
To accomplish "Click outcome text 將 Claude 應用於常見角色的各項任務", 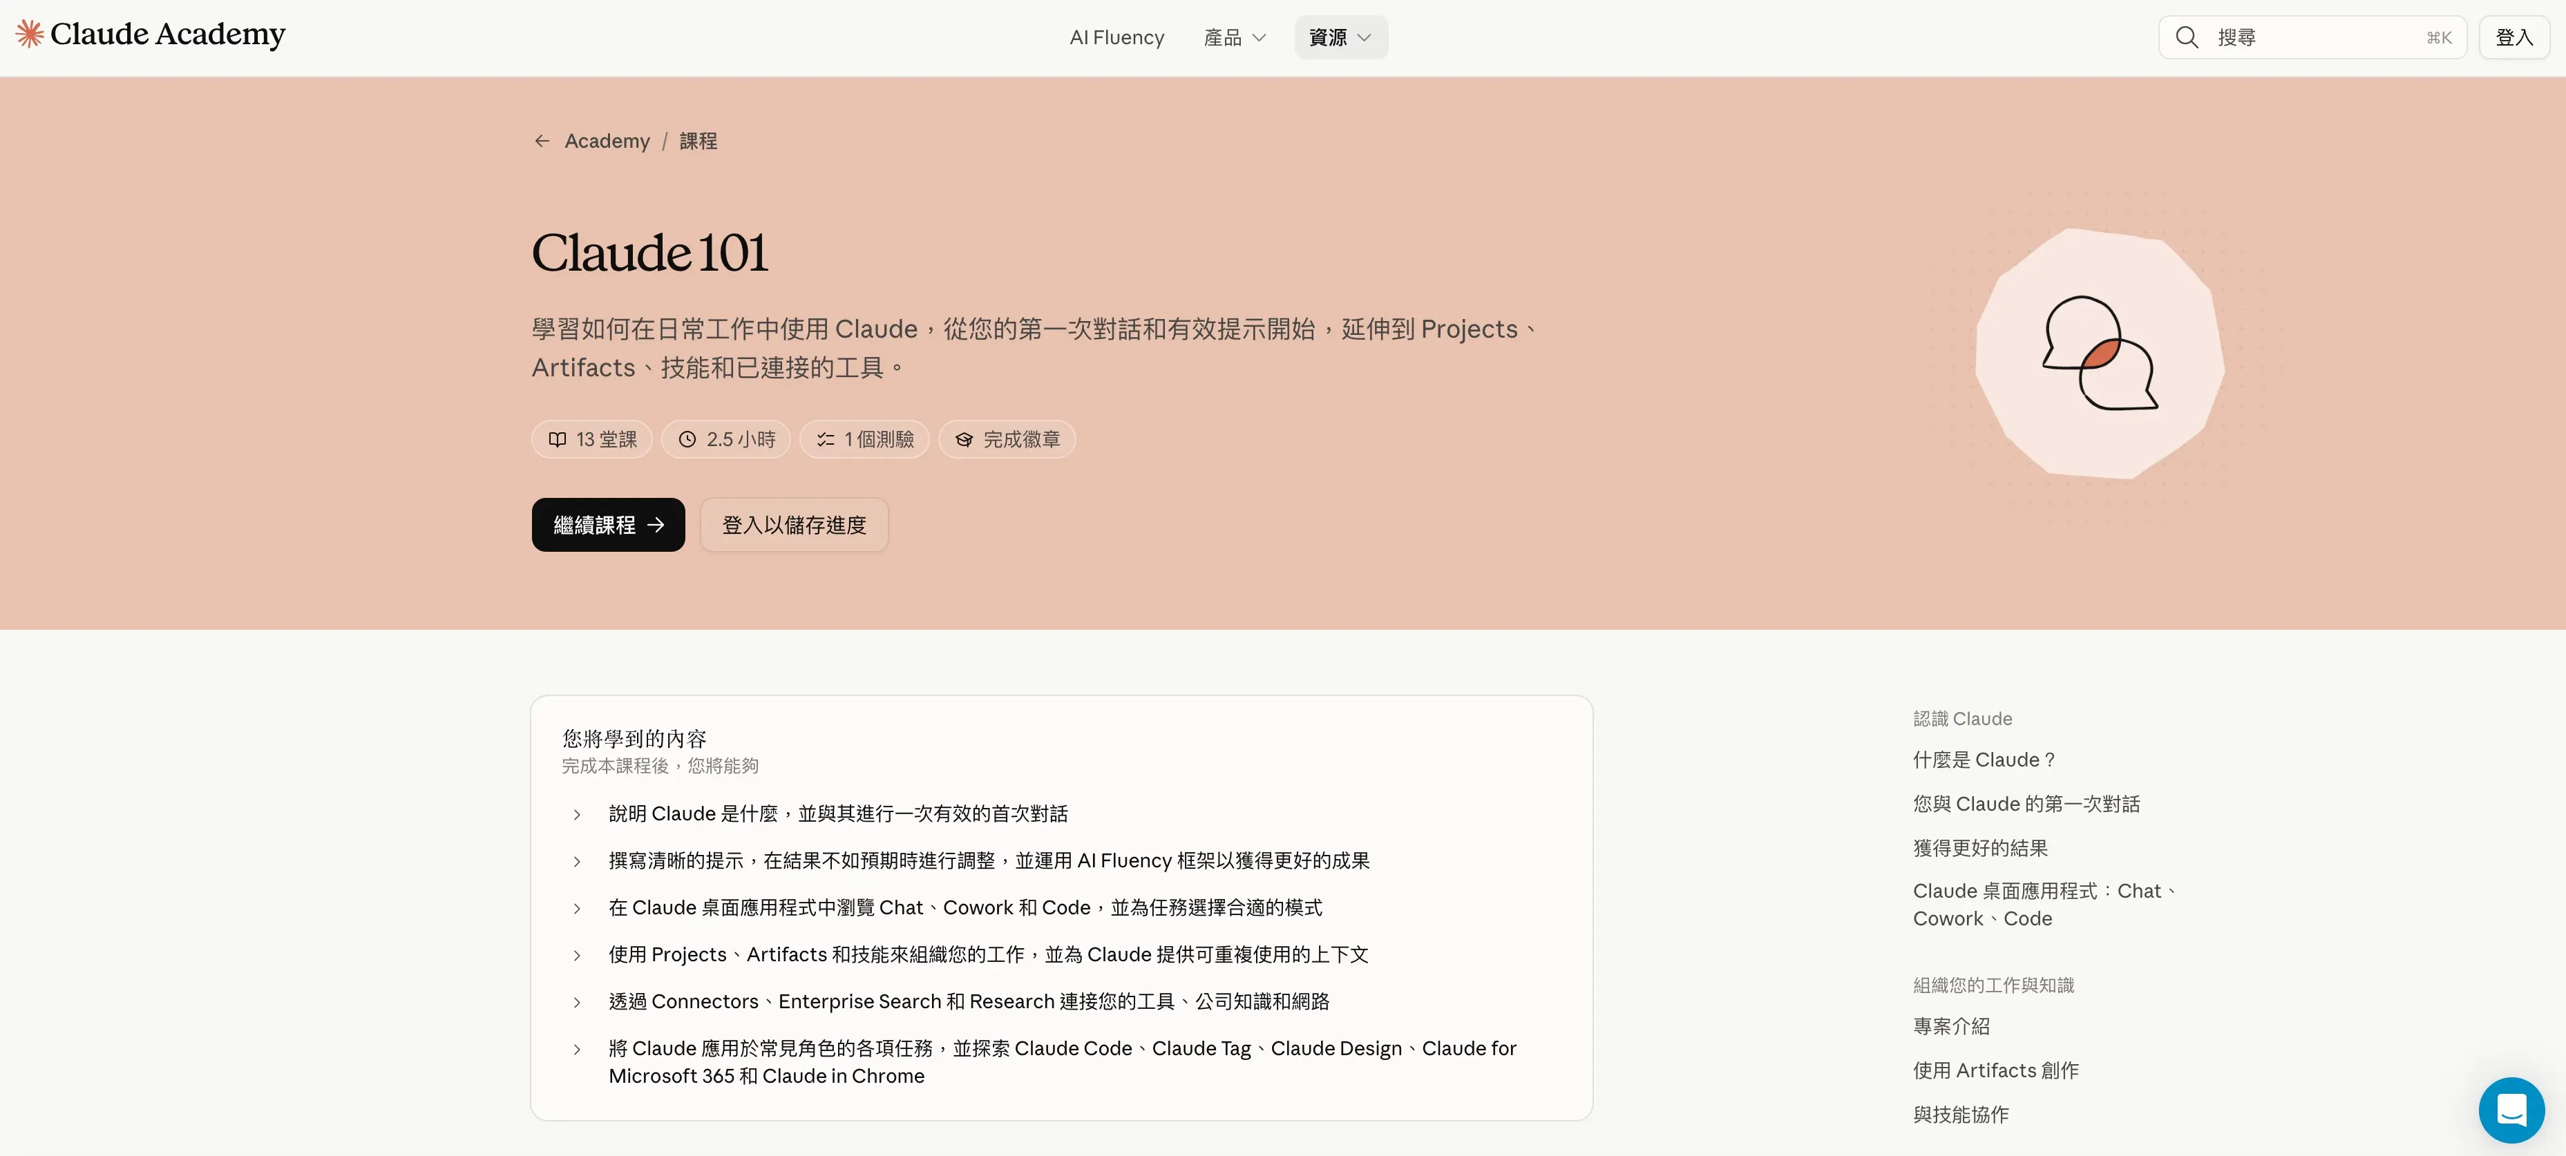I will pyautogui.click(x=1063, y=1062).
